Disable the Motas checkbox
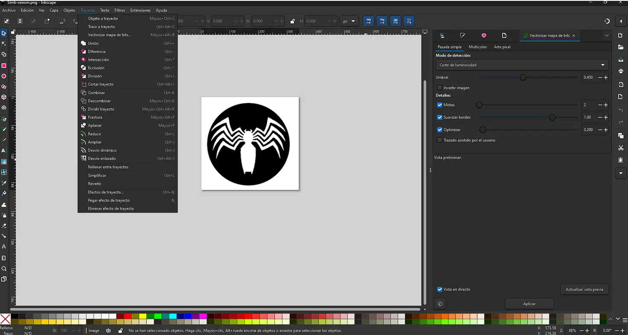The image size is (628, 335). [439, 104]
